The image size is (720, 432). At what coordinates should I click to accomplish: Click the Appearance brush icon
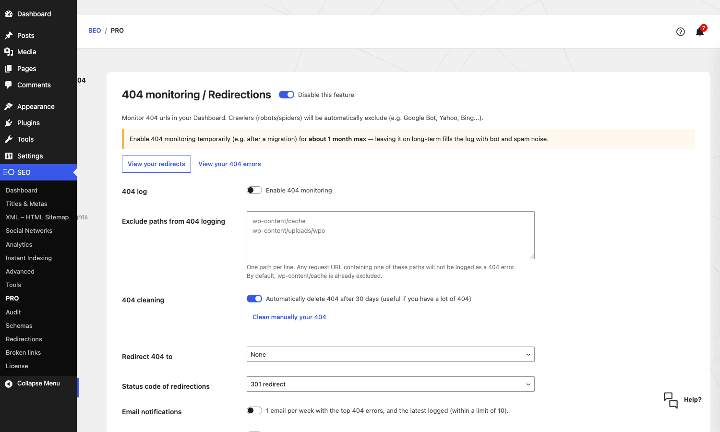click(x=9, y=107)
